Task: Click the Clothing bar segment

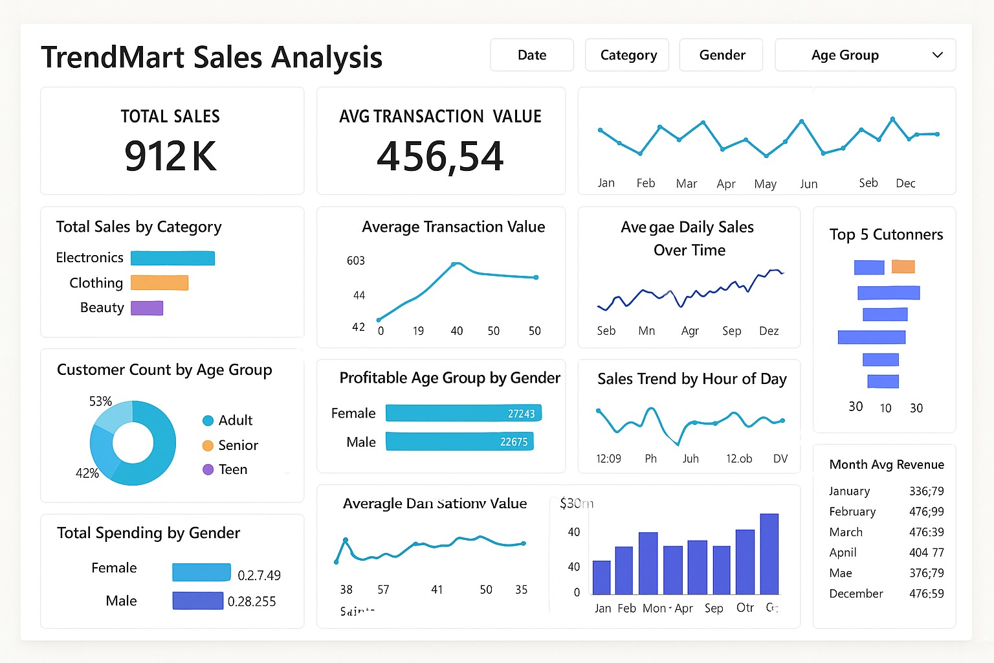Action: [159, 282]
